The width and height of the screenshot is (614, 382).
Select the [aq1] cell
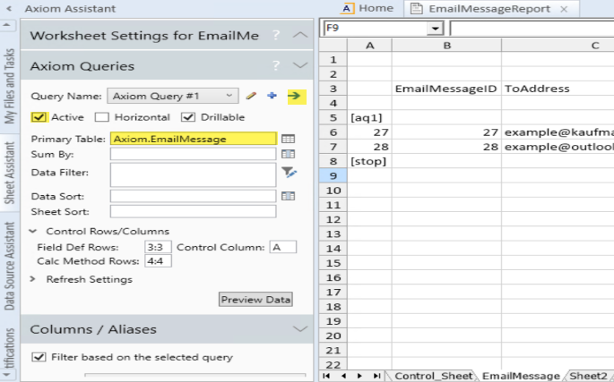click(369, 118)
